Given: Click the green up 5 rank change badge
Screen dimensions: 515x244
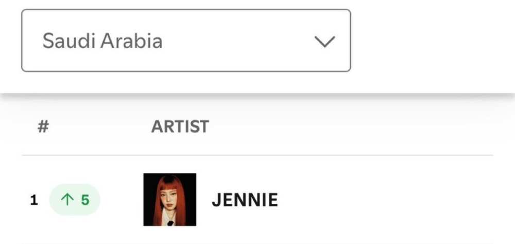Looking at the screenshot, I should [75, 200].
